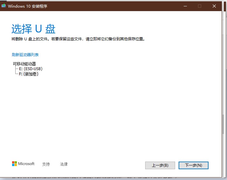Continue with 下一步(N) button
The width and height of the screenshot is (227, 180).
(x=194, y=165)
